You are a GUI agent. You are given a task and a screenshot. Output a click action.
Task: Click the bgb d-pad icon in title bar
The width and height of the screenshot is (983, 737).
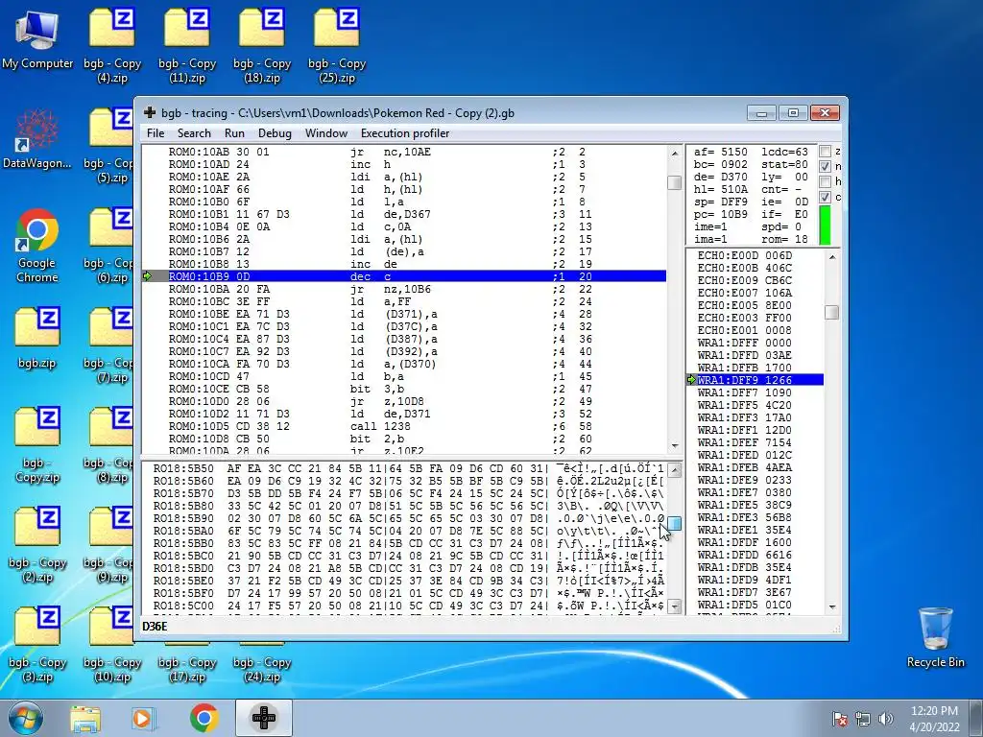pyautogui.click(x=149, y=113)
